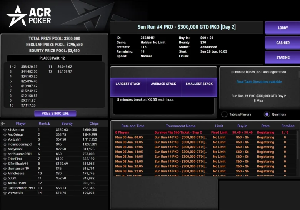
Task: Click the $5,159.97 twelfth-place payout
Action: (65, 71)
